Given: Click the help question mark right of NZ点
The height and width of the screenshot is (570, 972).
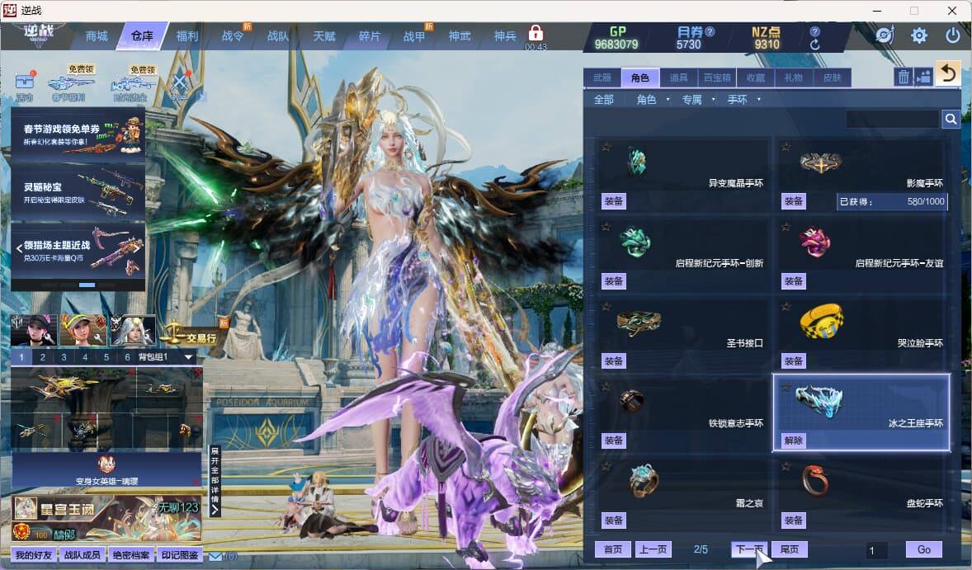Looking at the screenshot, I should pyautogui.click(x=814, y=31).
